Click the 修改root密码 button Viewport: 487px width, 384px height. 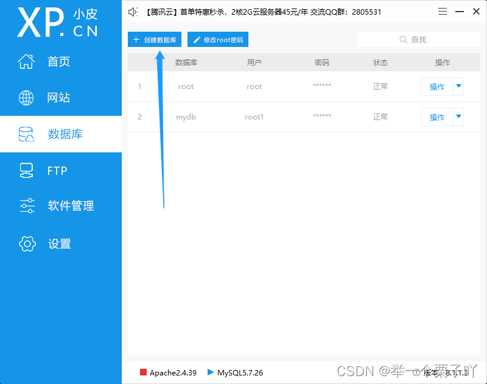(x=217, y=39)
